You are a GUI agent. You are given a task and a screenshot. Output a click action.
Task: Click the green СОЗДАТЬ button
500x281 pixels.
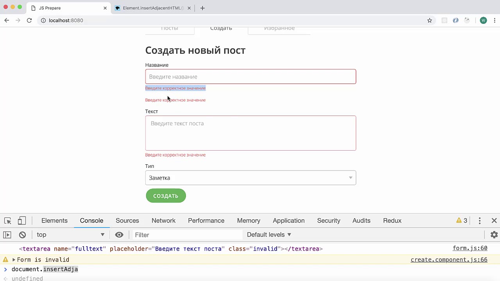(166, 196)
